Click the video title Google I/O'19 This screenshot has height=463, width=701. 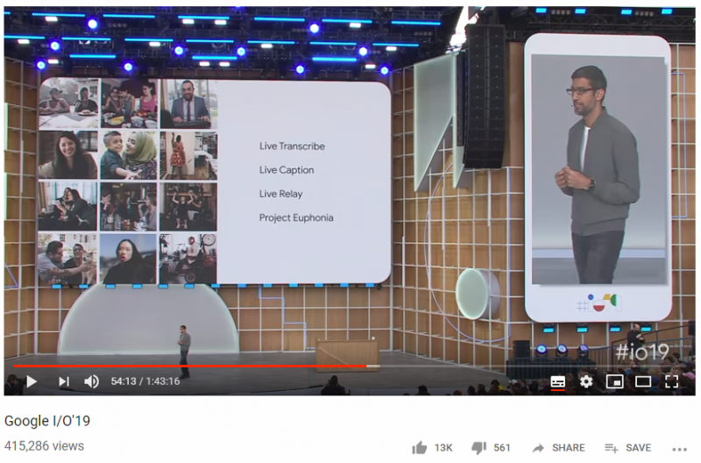47,421
